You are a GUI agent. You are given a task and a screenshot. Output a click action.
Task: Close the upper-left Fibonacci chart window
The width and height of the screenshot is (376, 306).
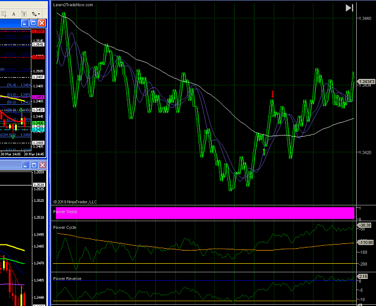coord(42,23)
